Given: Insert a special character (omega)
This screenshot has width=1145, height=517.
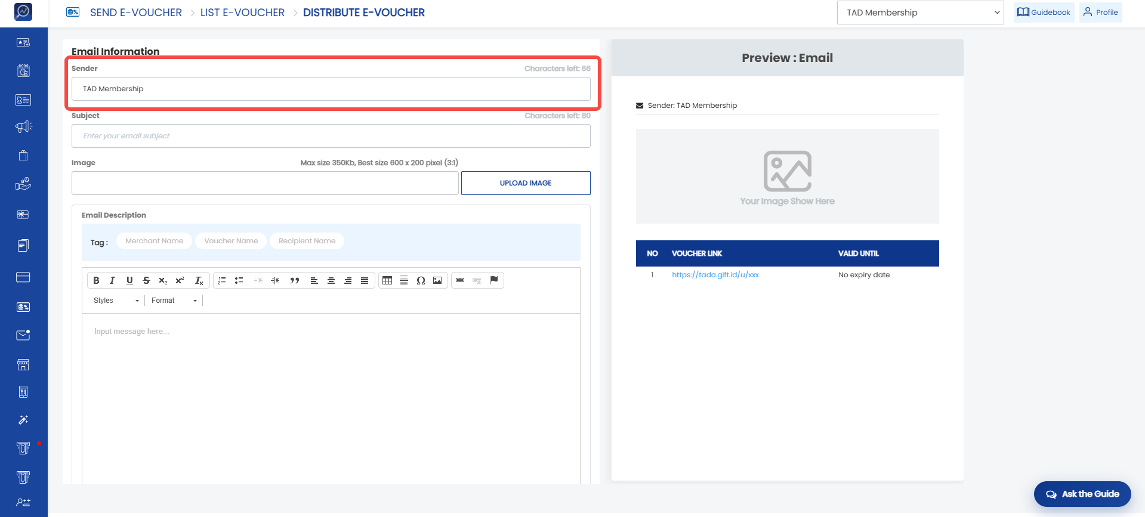Looking at the screenshot, I should (x=421, y=280).
